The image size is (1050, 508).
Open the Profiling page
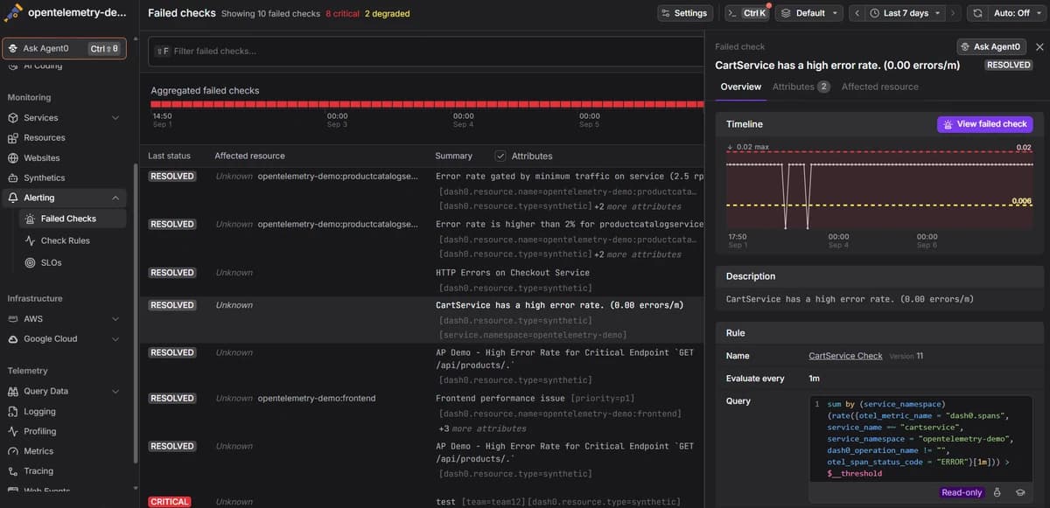pos(39,432)
